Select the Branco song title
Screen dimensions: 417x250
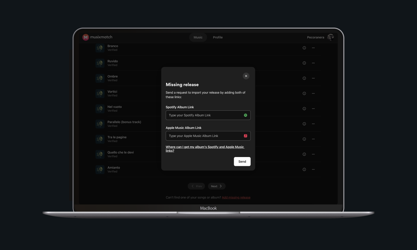[113, 46]
